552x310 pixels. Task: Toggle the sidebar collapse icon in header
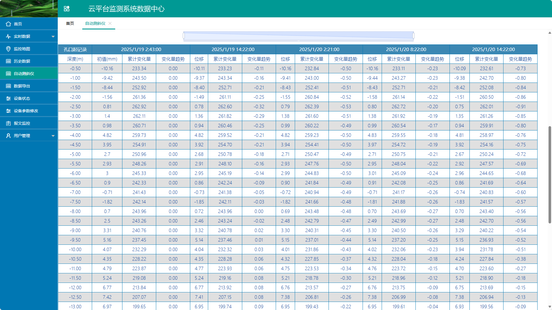pos(67,9)
